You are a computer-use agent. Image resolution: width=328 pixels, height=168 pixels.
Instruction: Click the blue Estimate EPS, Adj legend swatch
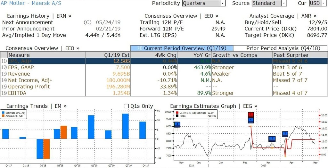(3, 113)
